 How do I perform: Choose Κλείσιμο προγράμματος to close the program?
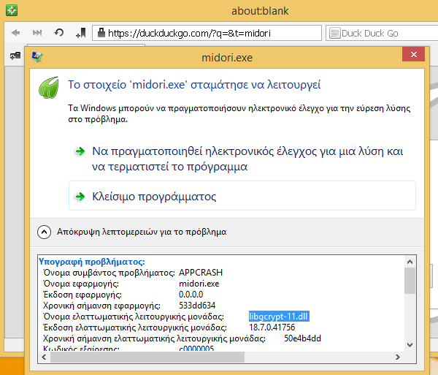tap(242, 195)
